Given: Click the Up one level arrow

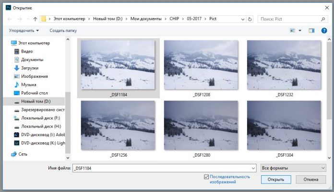Looking at the screenshot, I should pos(35,19).
